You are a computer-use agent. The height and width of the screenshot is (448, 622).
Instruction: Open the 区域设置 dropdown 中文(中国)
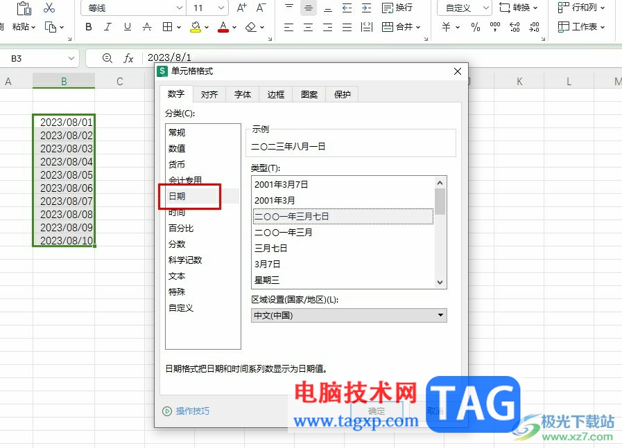click(x=349, y=315)
